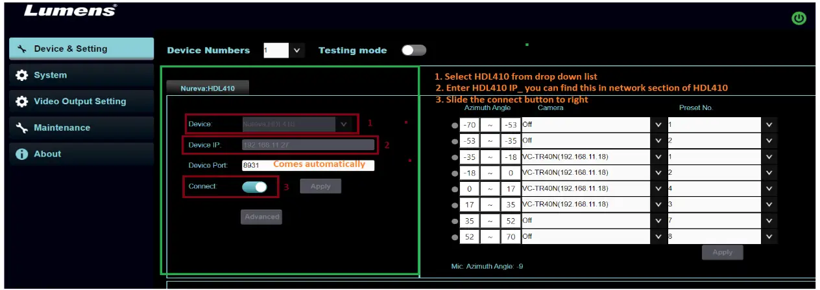820x290 pixels.
Task: Click the wrench icon beside Device & Setting
Action: click(x=21, y=49)
